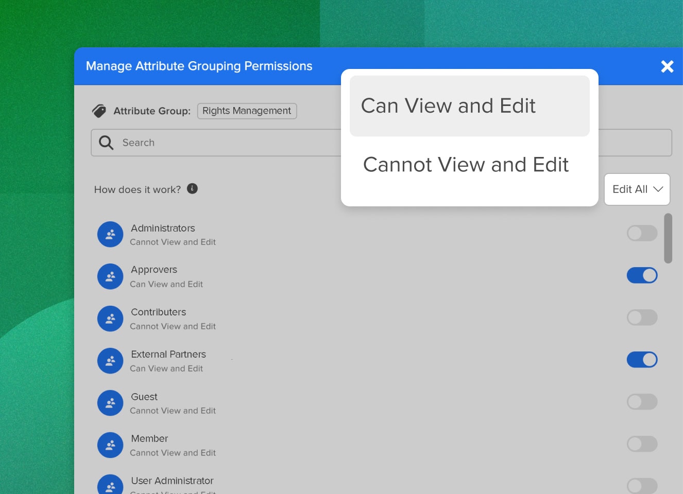Image resolution: width=683 pixels, height=494 pixels.
Task: Click the Administrators group icon
Action: [110, 234]
